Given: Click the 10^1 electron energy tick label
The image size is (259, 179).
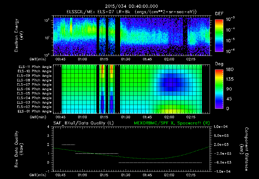Looking at the screenshot, I should click(47, 38).
